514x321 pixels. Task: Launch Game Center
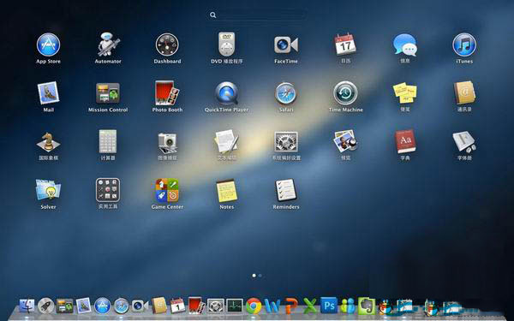click(x=167, y=190)
